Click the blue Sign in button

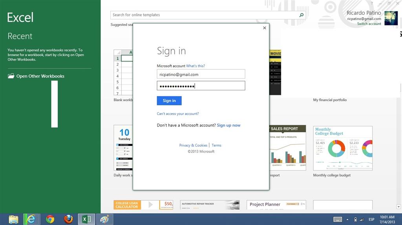pyautogui.click(x=169, y=101)
